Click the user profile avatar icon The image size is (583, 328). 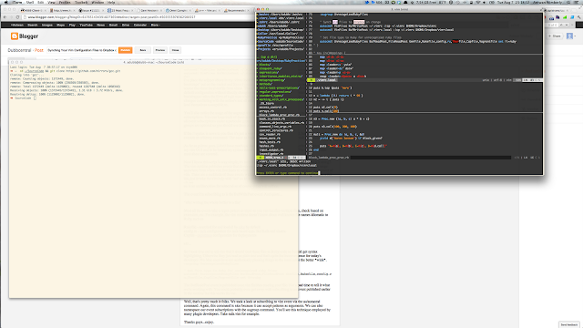point(569,36)
